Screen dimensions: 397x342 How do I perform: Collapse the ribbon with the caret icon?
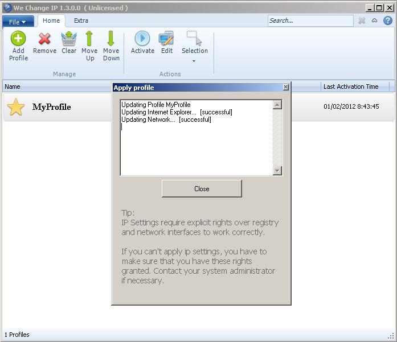coord(374,20)
